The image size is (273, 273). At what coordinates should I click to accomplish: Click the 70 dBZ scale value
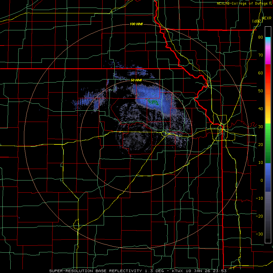click(261, 55)
